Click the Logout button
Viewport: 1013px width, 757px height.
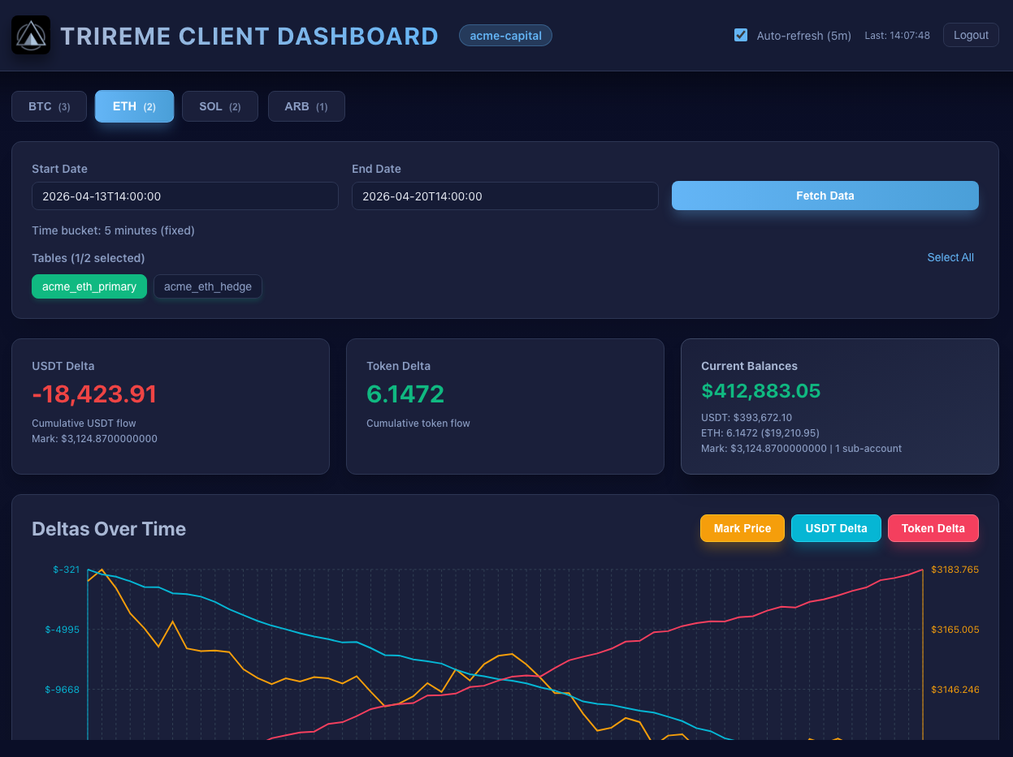[971, 35]
